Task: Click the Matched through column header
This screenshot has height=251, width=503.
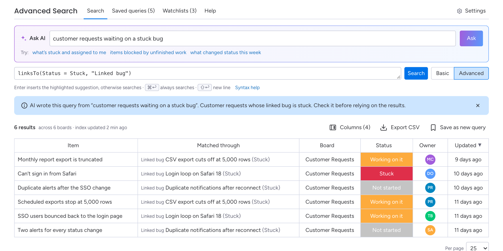Action: [218, 145]
